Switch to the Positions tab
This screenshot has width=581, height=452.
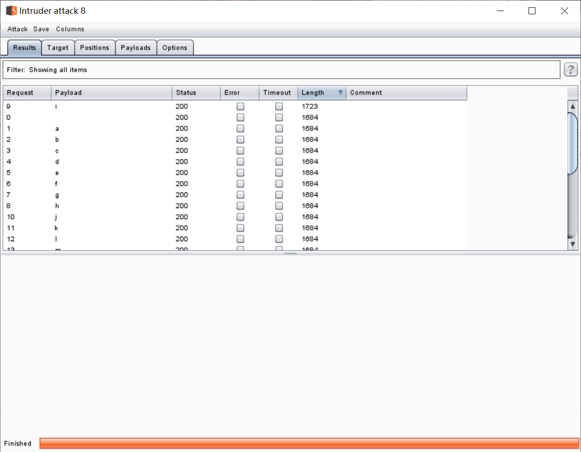94,48
